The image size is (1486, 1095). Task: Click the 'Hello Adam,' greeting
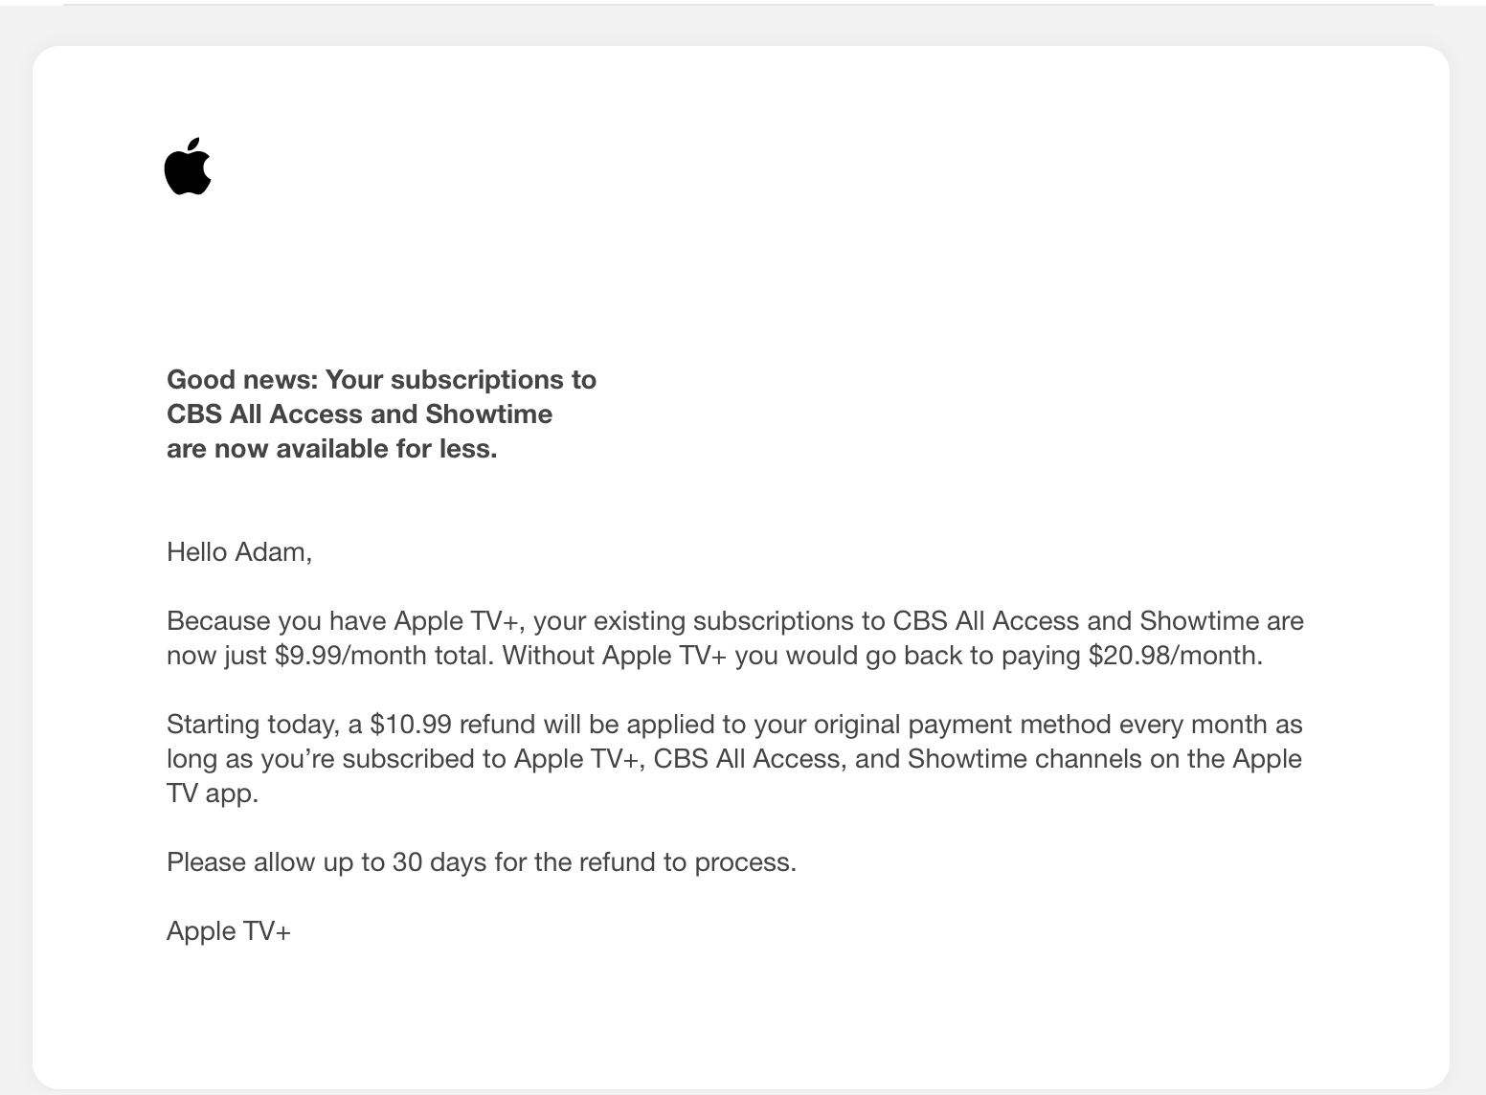239,552
